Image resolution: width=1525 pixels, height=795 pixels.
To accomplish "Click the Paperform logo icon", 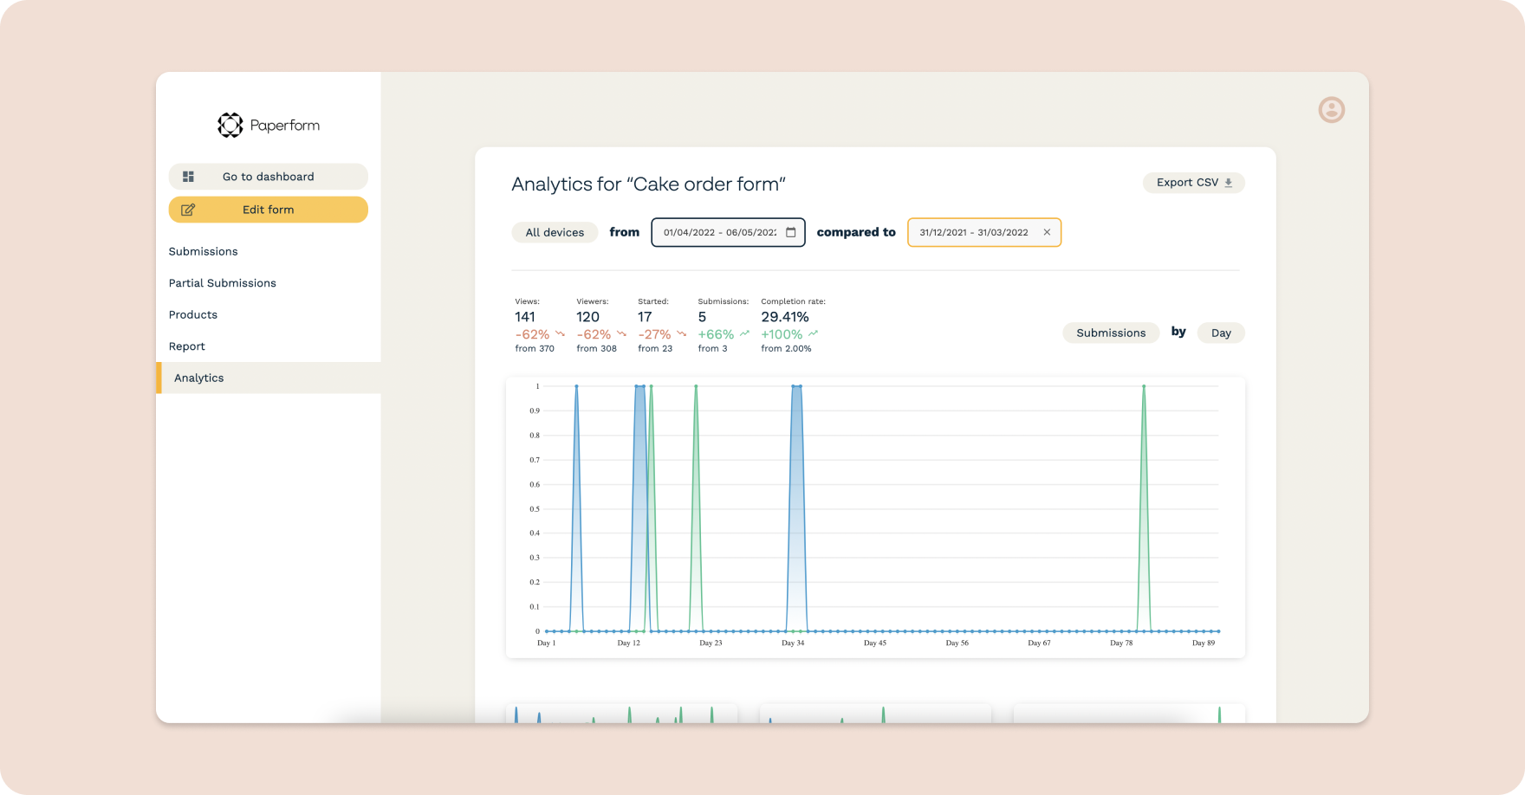I will coord(230,126).
